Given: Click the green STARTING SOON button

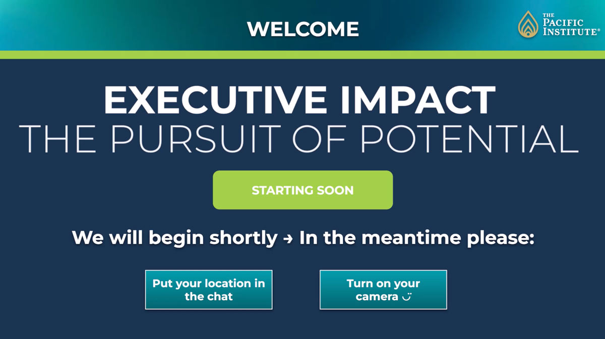Looking at the screenshot, I should click(x=302, y=190).
